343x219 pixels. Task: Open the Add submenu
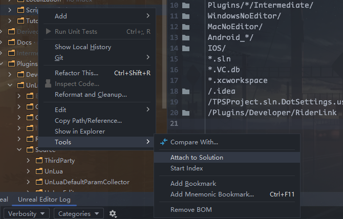[x=97, y=16]
